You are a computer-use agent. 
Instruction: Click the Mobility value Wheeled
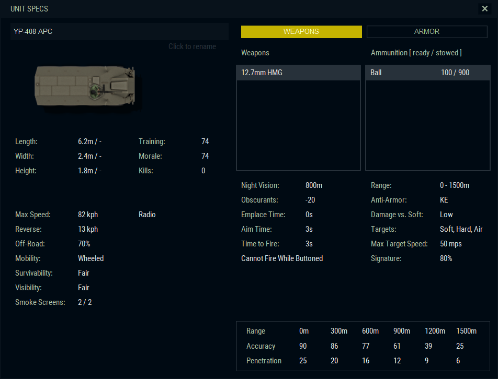click(x=91, y=258)
